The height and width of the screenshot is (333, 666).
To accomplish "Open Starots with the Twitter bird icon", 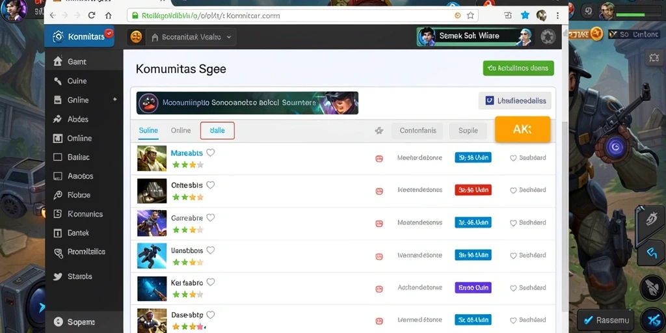I will tap(84, 276).
